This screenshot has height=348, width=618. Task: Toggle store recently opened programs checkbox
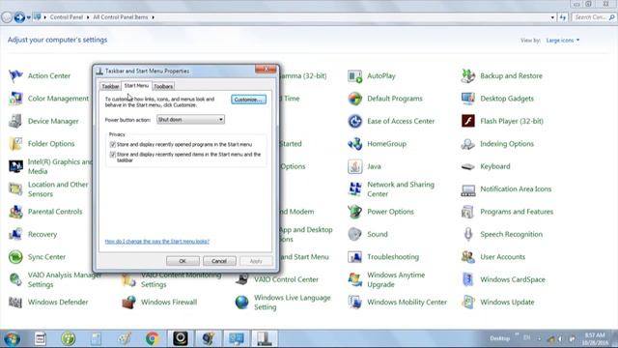[113, 144]
